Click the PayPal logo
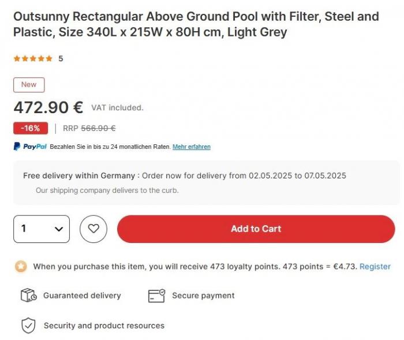This screenshot has height=340, width=404. pos(30,147)
